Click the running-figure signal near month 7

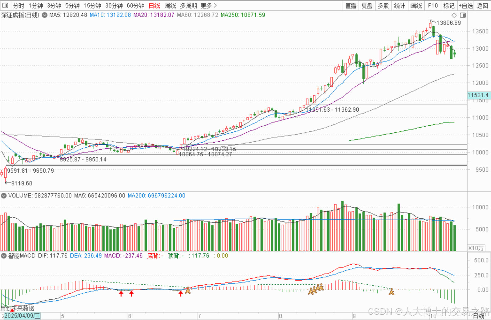pyautogui.click(x=188, y=291)
